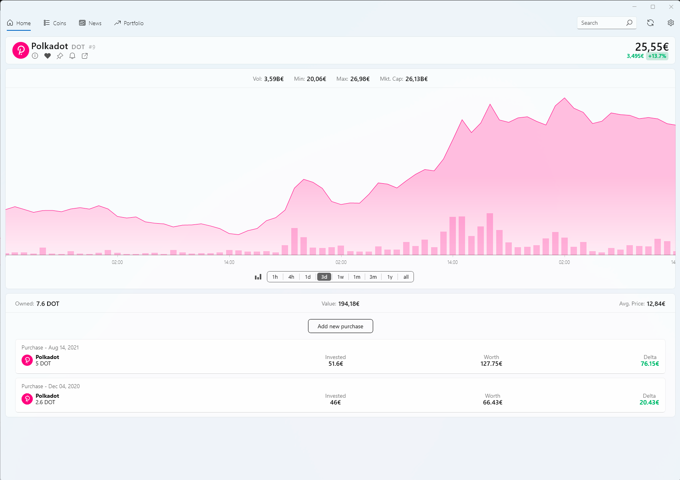The height and width of the screenshot is (480, 680).
Task: Open settings gear icon
Action: [x=671, y=23]
